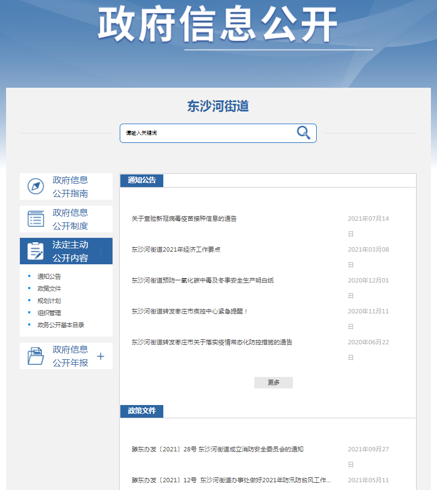Click the folder icon for 政府信息公开年报
Viewport: 437px width, 490px height.
[x=36, y=356]
